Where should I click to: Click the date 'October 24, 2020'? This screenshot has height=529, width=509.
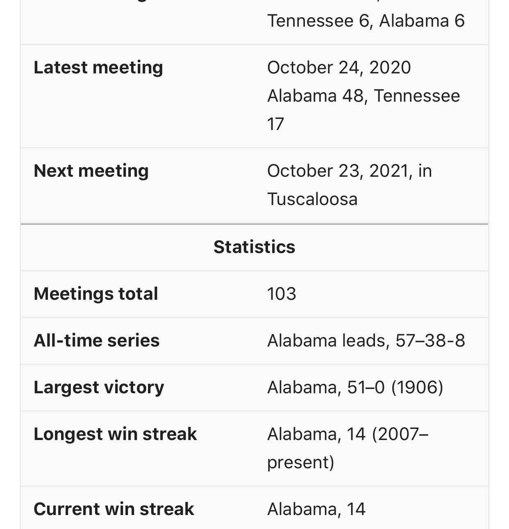339,67
